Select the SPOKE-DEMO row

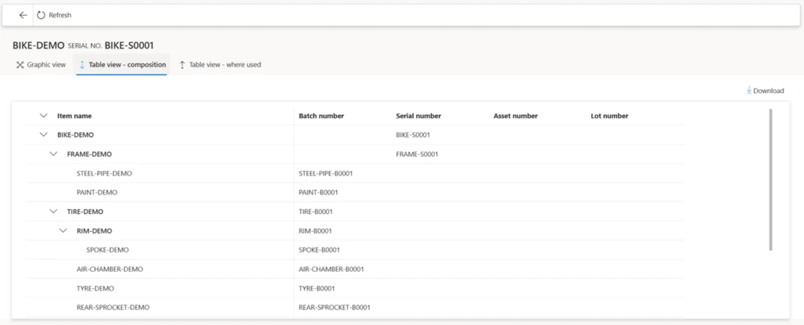pyautogui.click(x=108, y=250)
